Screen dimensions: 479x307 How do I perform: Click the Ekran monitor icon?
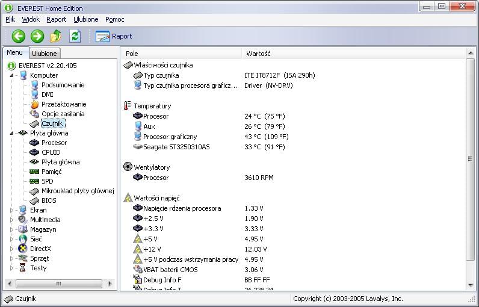coord(23,210)
